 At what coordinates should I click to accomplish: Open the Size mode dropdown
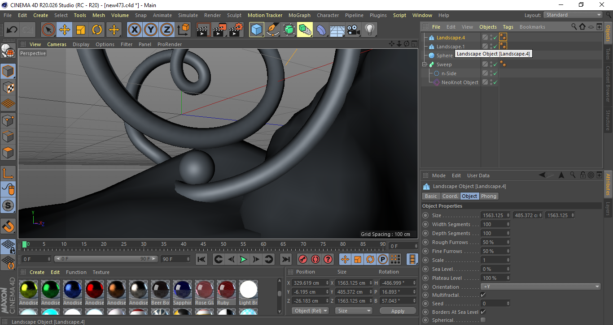[354, 311]
